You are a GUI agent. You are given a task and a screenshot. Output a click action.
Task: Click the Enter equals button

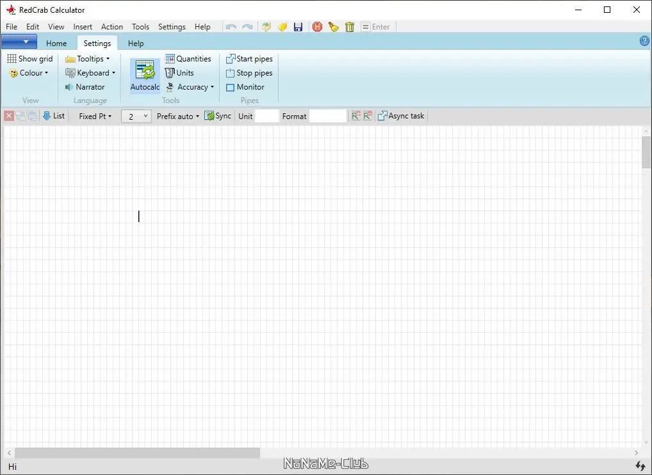pos(376,27)
